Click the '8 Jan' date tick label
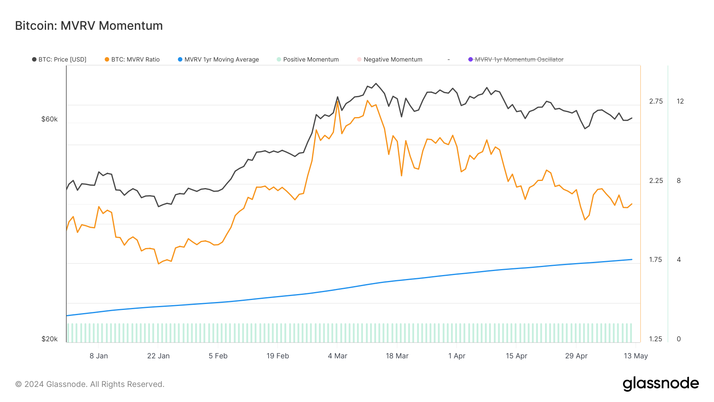Image resolution: width=714 pixels, height=402 pixels. 99,356
